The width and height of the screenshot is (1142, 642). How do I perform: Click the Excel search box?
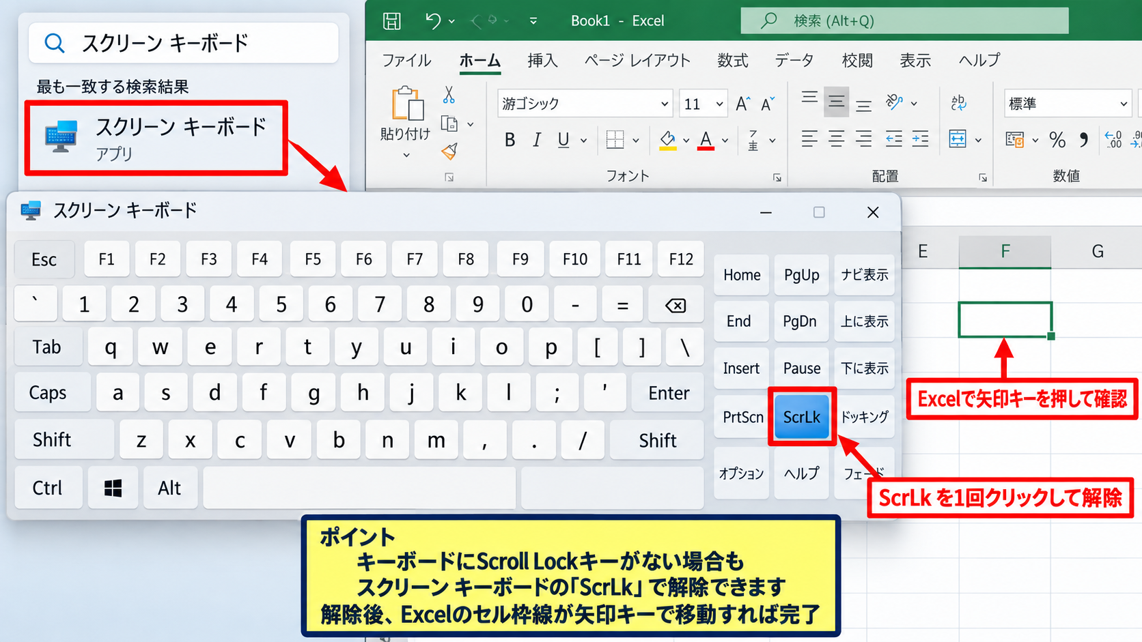[x=904, y=20]
